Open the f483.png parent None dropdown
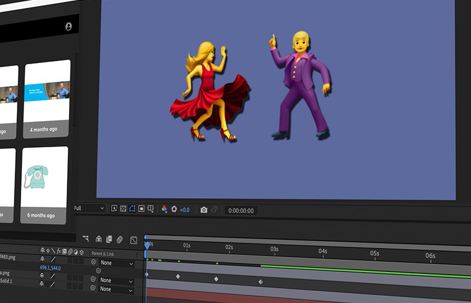 coord(116,263)
